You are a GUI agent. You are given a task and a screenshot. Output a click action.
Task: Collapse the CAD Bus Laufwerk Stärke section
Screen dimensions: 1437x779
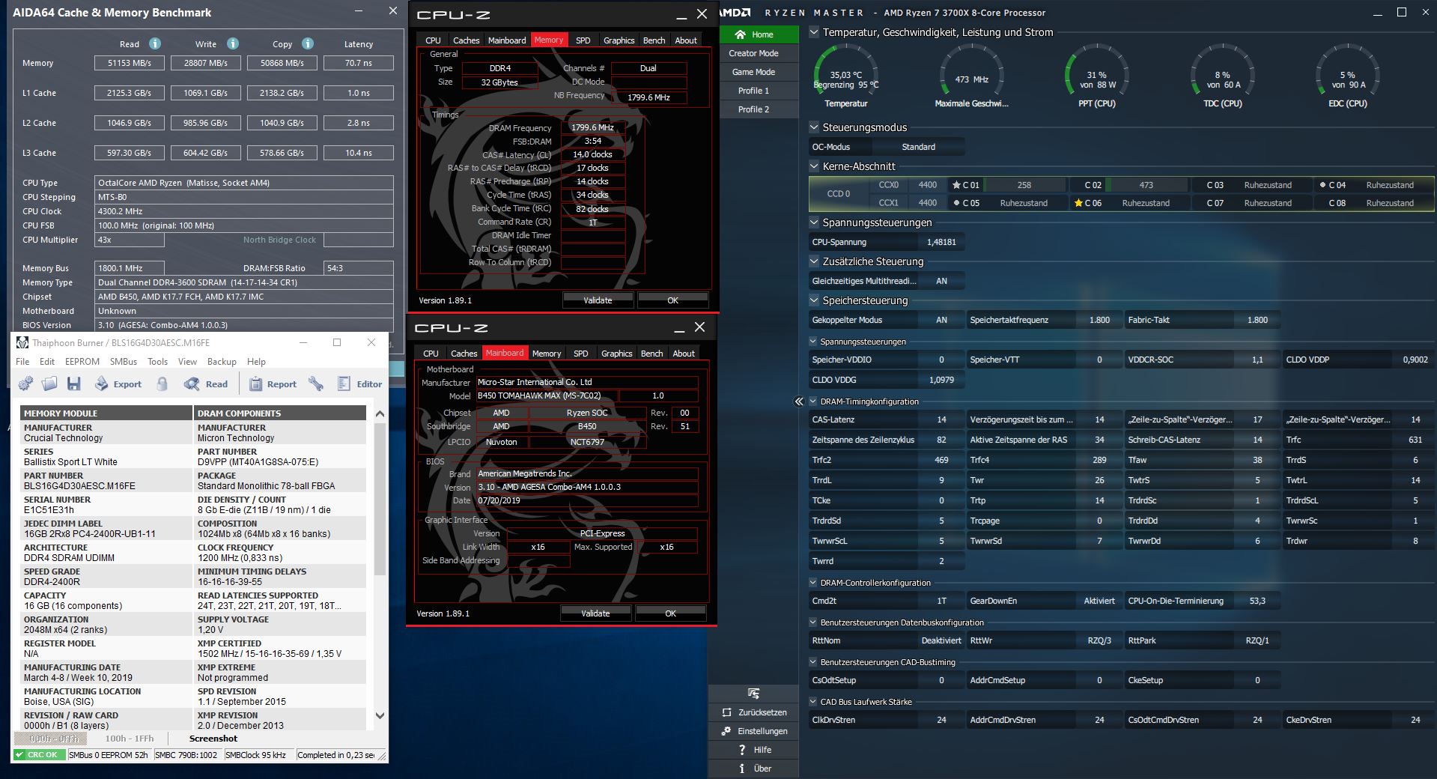pyautogui.click(x=814, y=702)
